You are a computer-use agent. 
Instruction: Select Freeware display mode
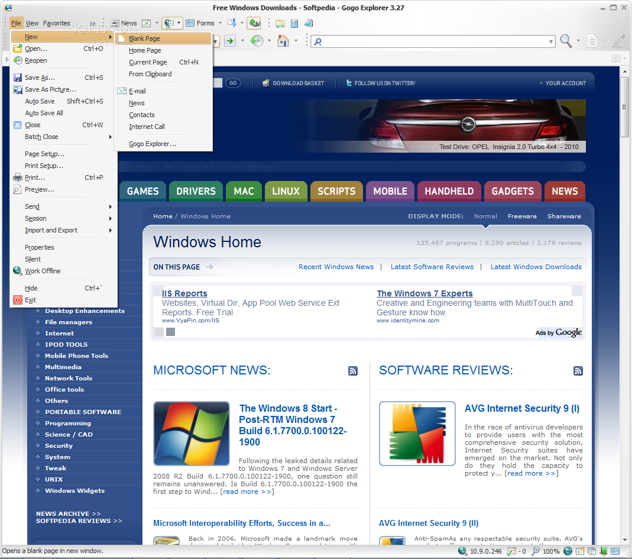tap(522, 216)
